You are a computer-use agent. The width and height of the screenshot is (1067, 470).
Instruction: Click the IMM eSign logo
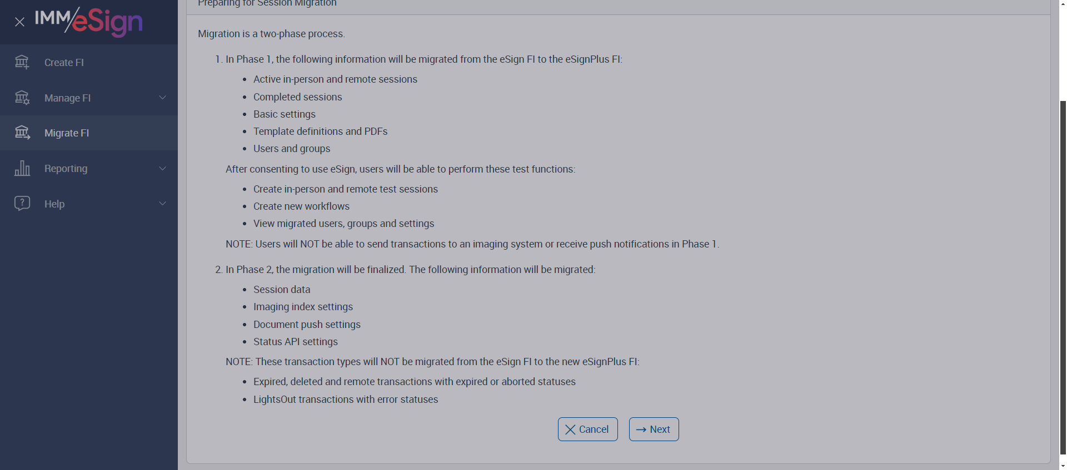(89, 22)
